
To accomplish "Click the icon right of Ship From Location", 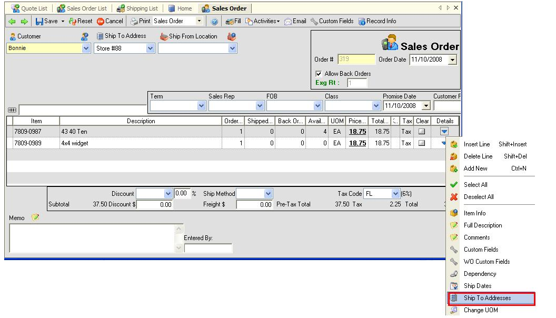I will 232,36.
